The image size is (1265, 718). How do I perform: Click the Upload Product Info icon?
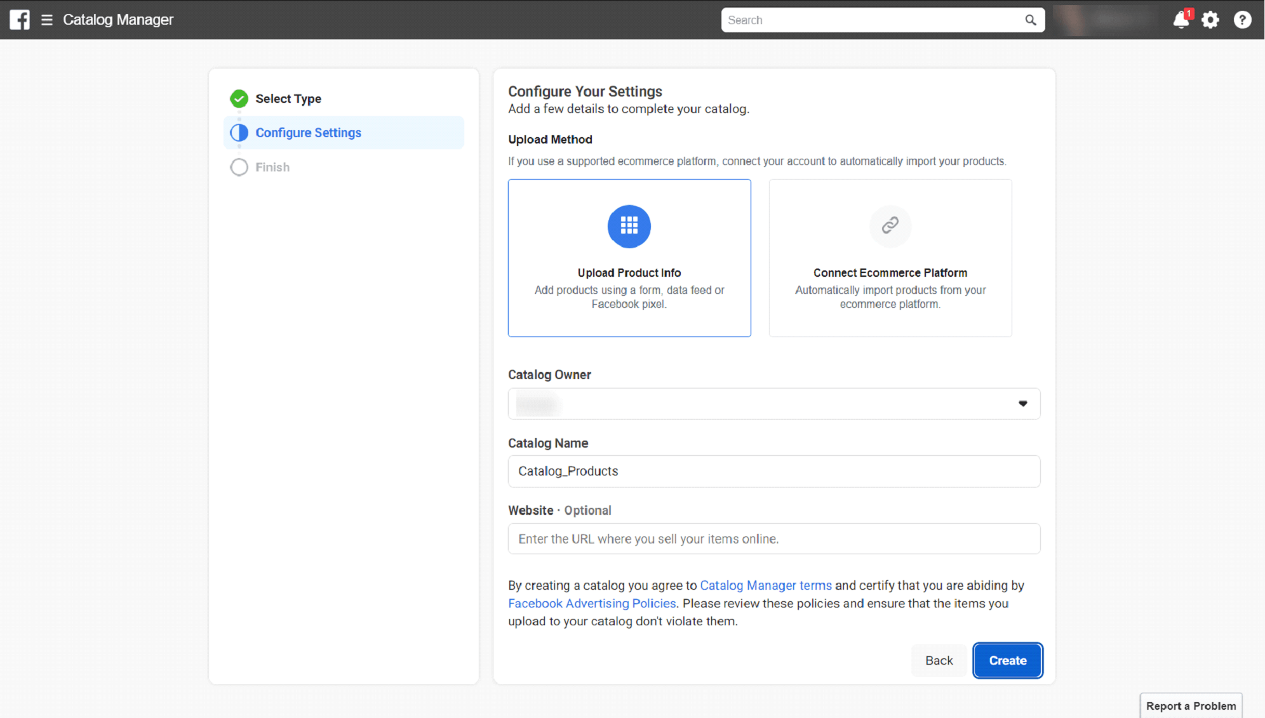pos(630,226)
